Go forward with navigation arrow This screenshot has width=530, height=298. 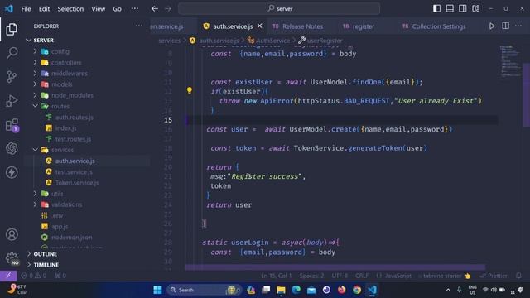[168, 9]
